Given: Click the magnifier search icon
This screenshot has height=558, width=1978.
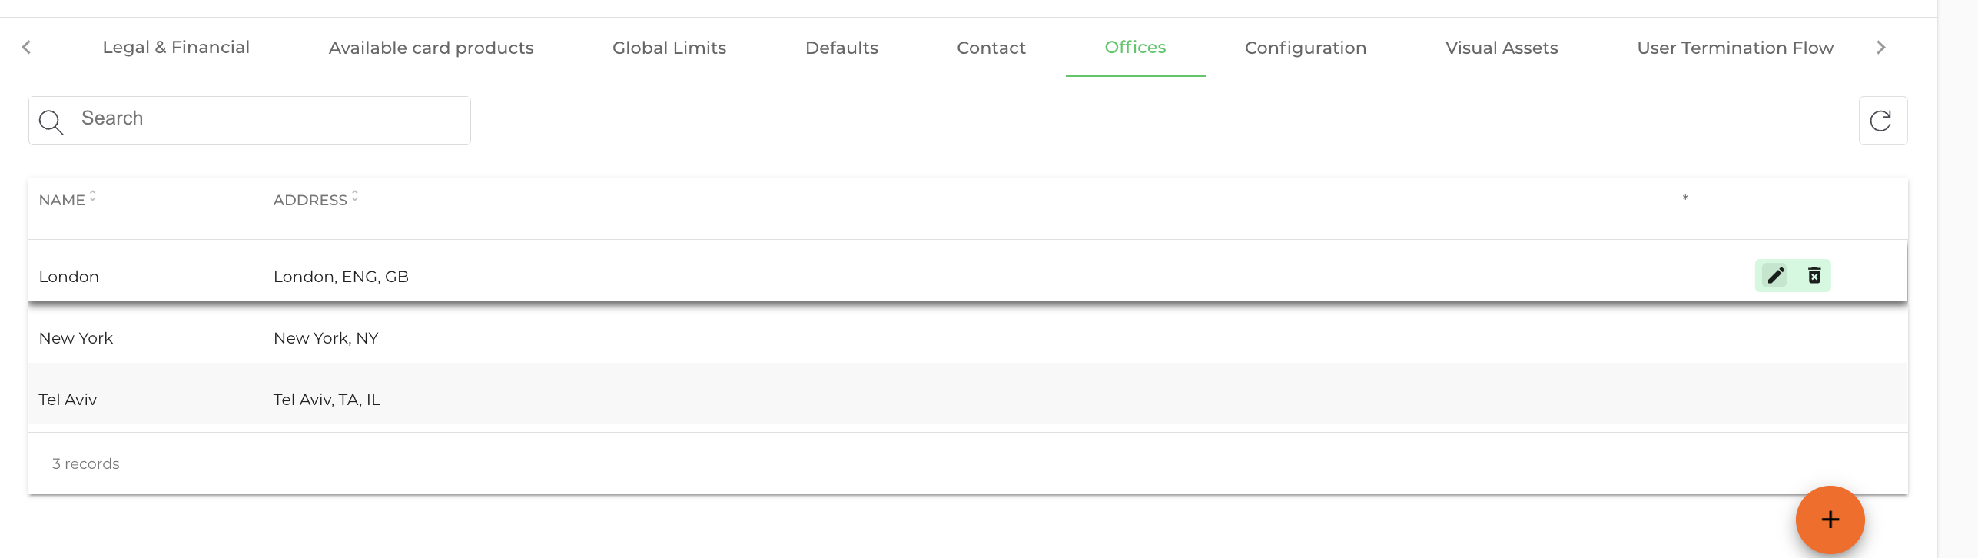Looking at the screenshot, I should pos(51,121).
